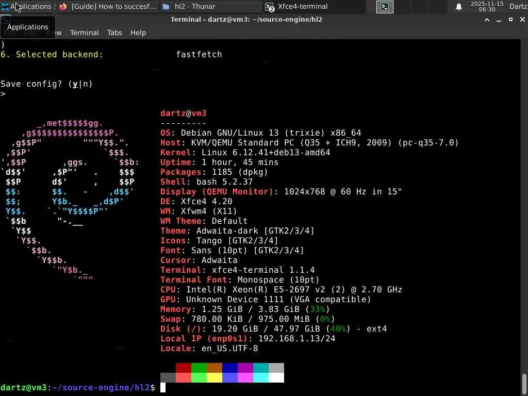The height and width of the screenshot is (396, 528).
Task: Switch to the Firefox Guide window button
Action: pyautogui.click(x=108, y=6)
